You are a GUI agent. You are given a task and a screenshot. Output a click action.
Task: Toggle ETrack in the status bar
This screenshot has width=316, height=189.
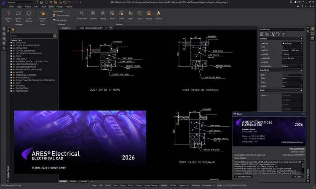click(131, 185)
